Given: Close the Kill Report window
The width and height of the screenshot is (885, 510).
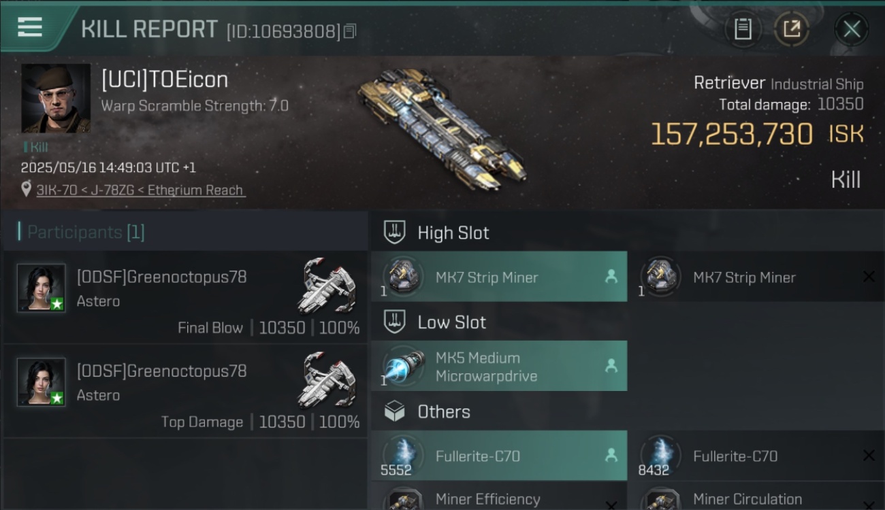Looking at the screenshot, I should [x=852, y=29].
